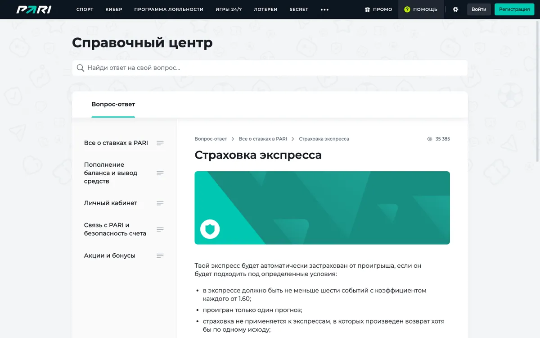Click the gift icon next to Промо
540x338 pixels.
[x=367, y=9]
